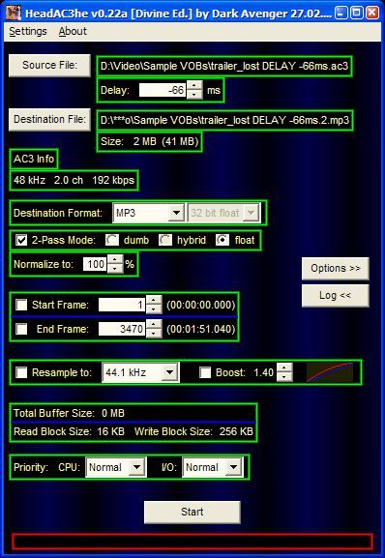Click the destination file path text

point(224,120)
